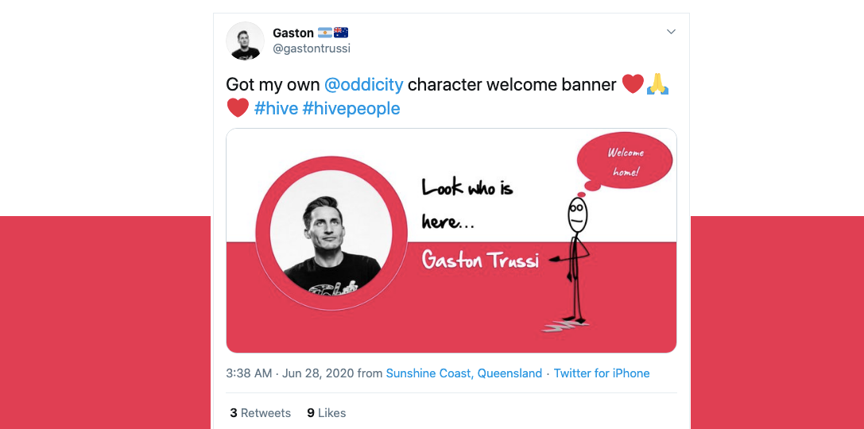864x429 pixels.
Task: Open the #hivepeople hashtag
Action: [351, 108]
